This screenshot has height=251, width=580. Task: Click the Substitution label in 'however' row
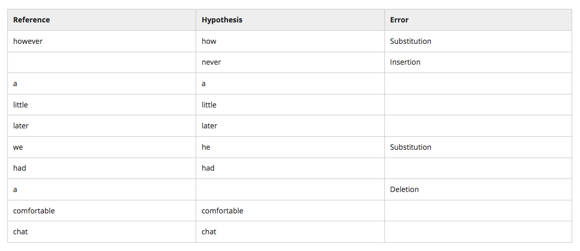click(411, 41)
